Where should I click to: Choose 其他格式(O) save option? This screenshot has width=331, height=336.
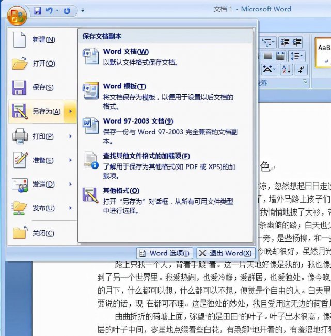point(165,201)
